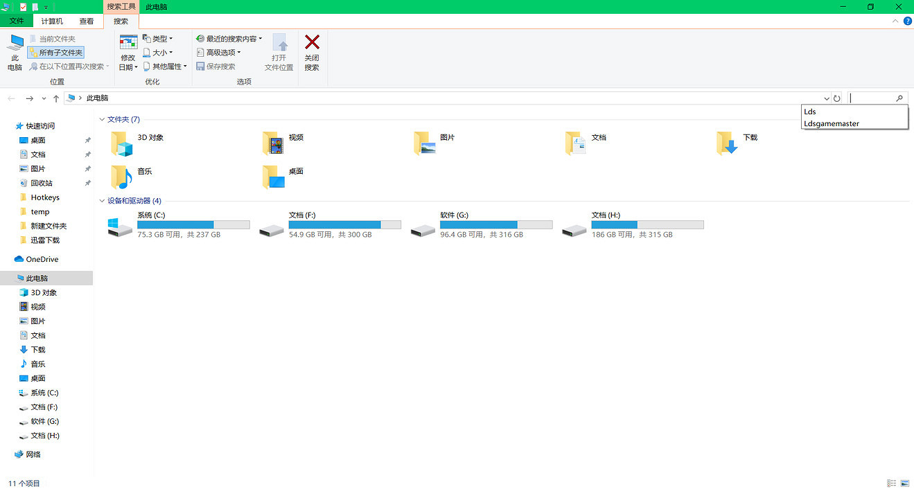This screenshot has width=914, height=489.
Task: Switch to details view in status bar
Action: pyautogui.click(x=891, y=483)
